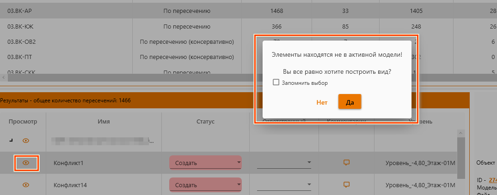The height and width of the screenshot is (195, 497).
Task: Click the Имя column header
Action: click(104, 122)
